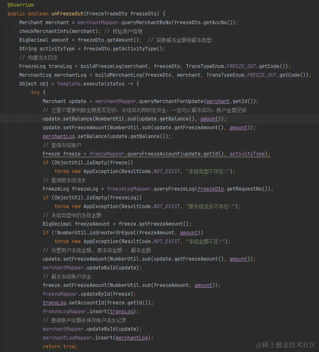This screenshot has height=352, width=319.
Task: Click comment // 解冻冻结账户资金
Action: (67, 277)
